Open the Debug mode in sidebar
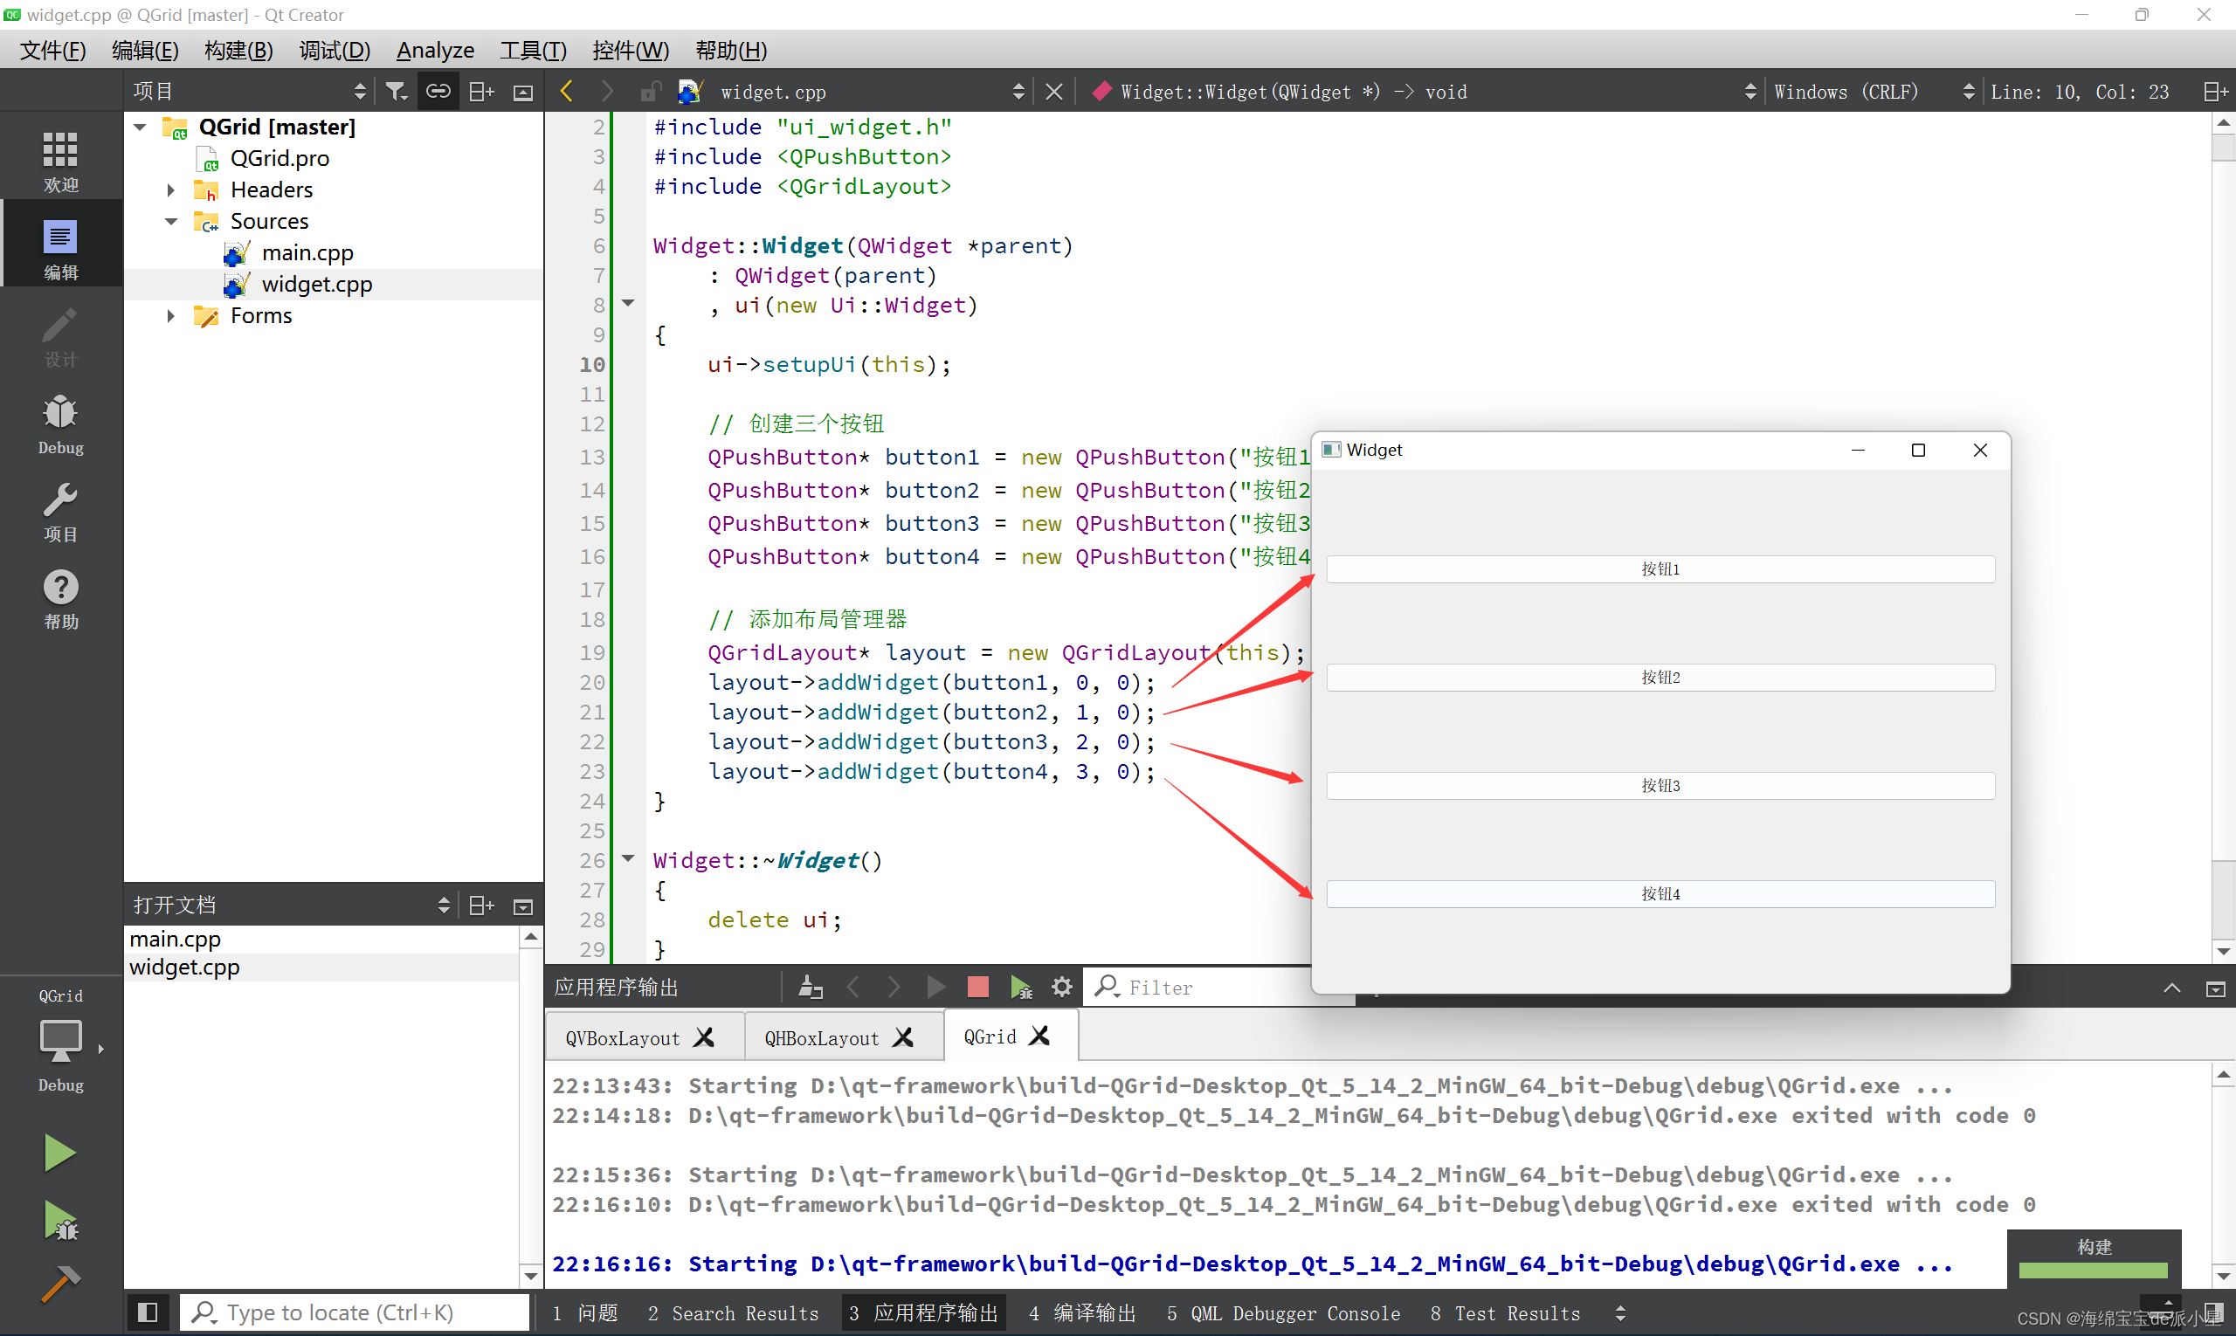The image size is (2236, 1336). point(60,424)
